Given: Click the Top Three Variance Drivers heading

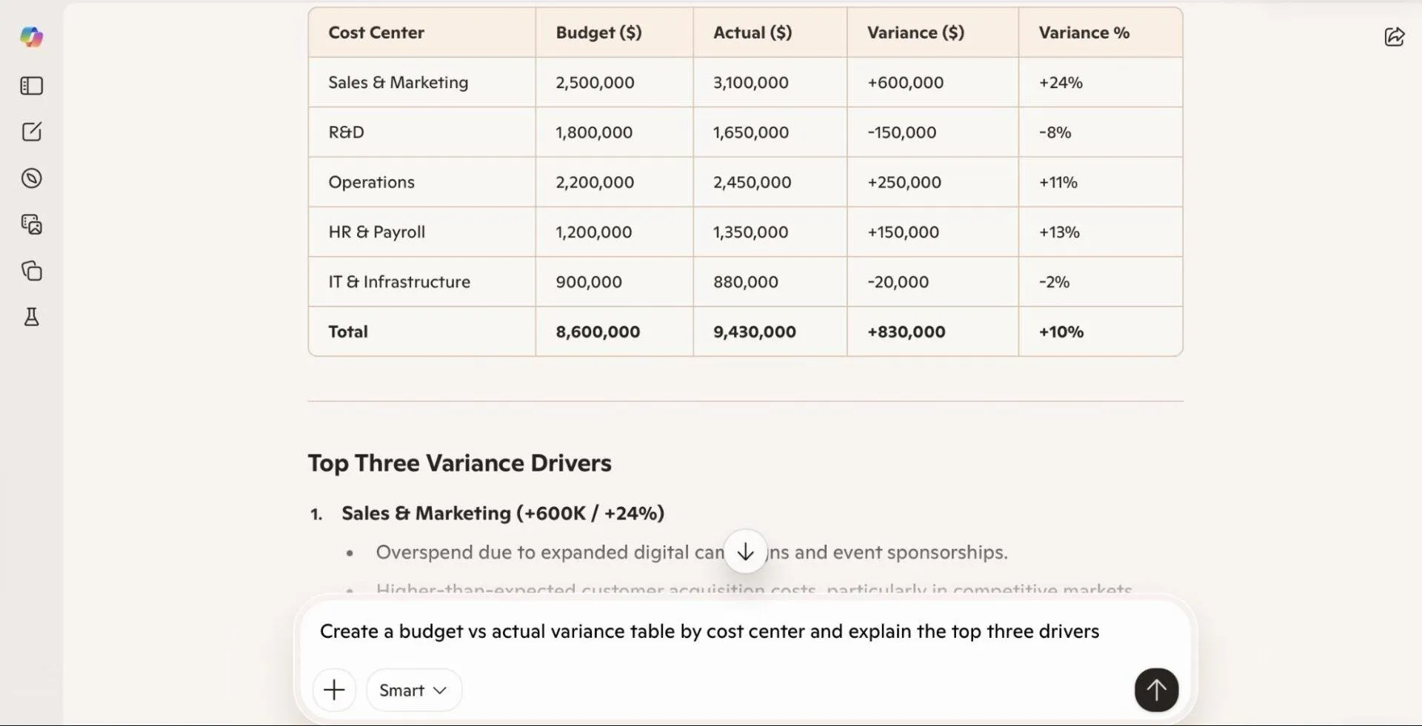Looking at the screenshot, I should pos(460,463).
